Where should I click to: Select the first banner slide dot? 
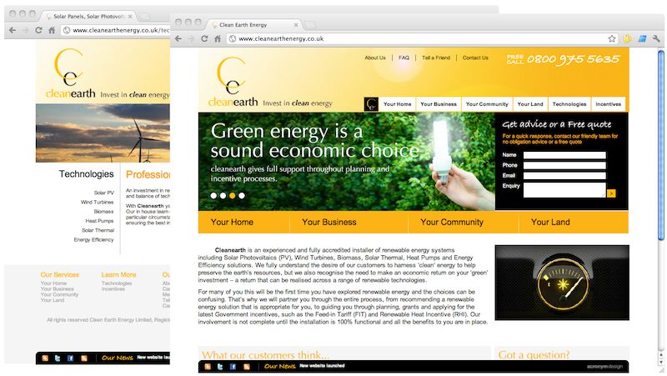pos(213,196)
